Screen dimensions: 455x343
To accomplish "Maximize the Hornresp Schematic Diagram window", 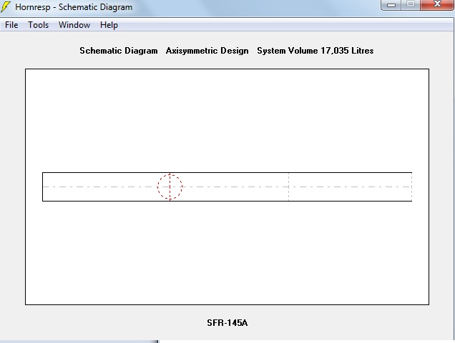I will 411,4.
